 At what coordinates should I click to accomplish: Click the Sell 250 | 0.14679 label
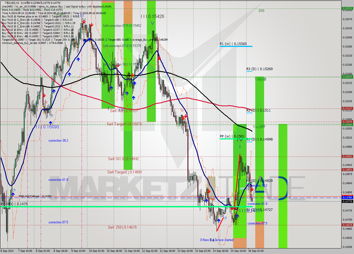click(123, 227)
